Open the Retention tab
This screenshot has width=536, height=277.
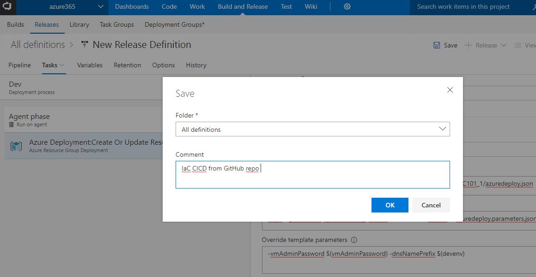coord(127,65)
